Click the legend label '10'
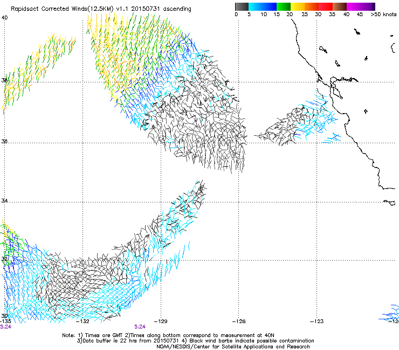The image size is (399, 350). (264, 15)
